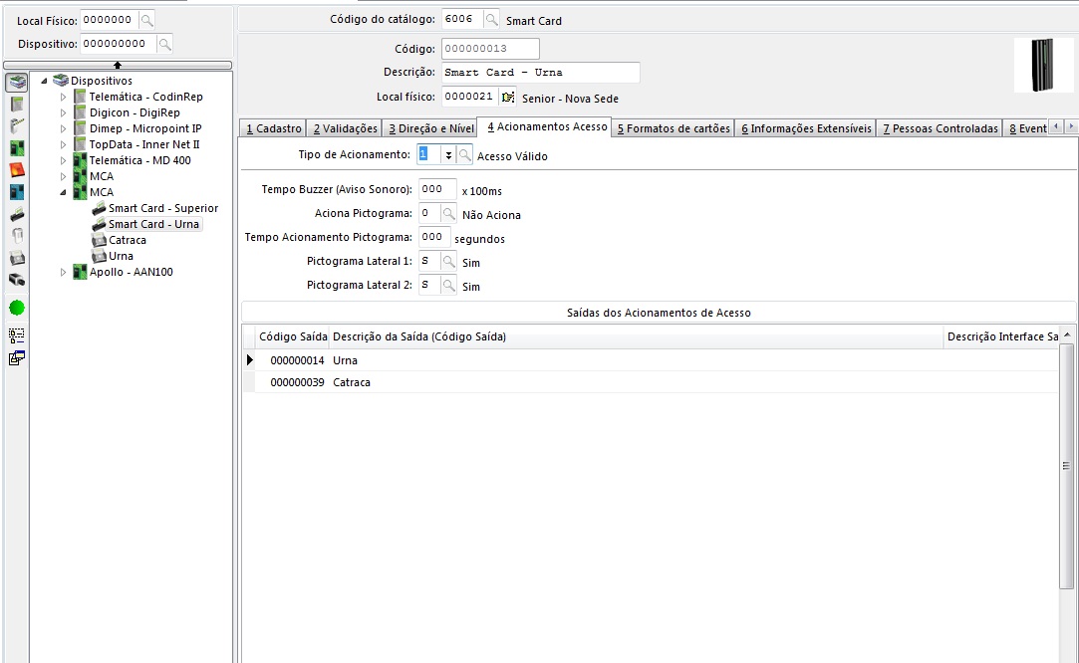Collapse the root Dispositivos tree node

[x=45, y=81]
